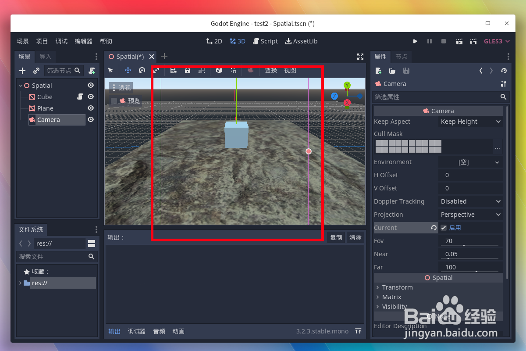Open the 调试 menu

click(x=62, y=41)
